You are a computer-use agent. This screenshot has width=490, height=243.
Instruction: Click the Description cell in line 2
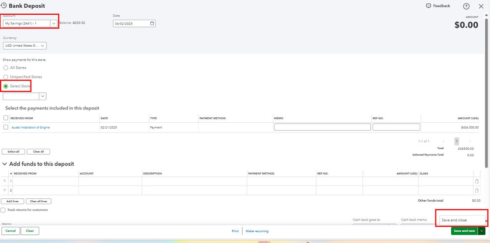tap(195, 190)
